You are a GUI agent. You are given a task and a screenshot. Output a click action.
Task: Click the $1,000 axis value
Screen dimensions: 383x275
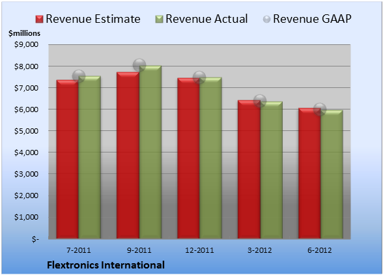[26, 217]
